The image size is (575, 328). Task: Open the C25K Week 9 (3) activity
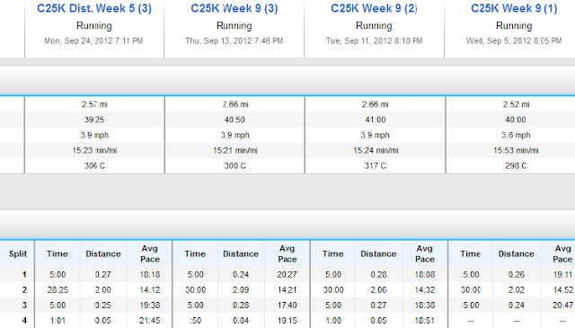pyautogui.click(x=234, y=8)
